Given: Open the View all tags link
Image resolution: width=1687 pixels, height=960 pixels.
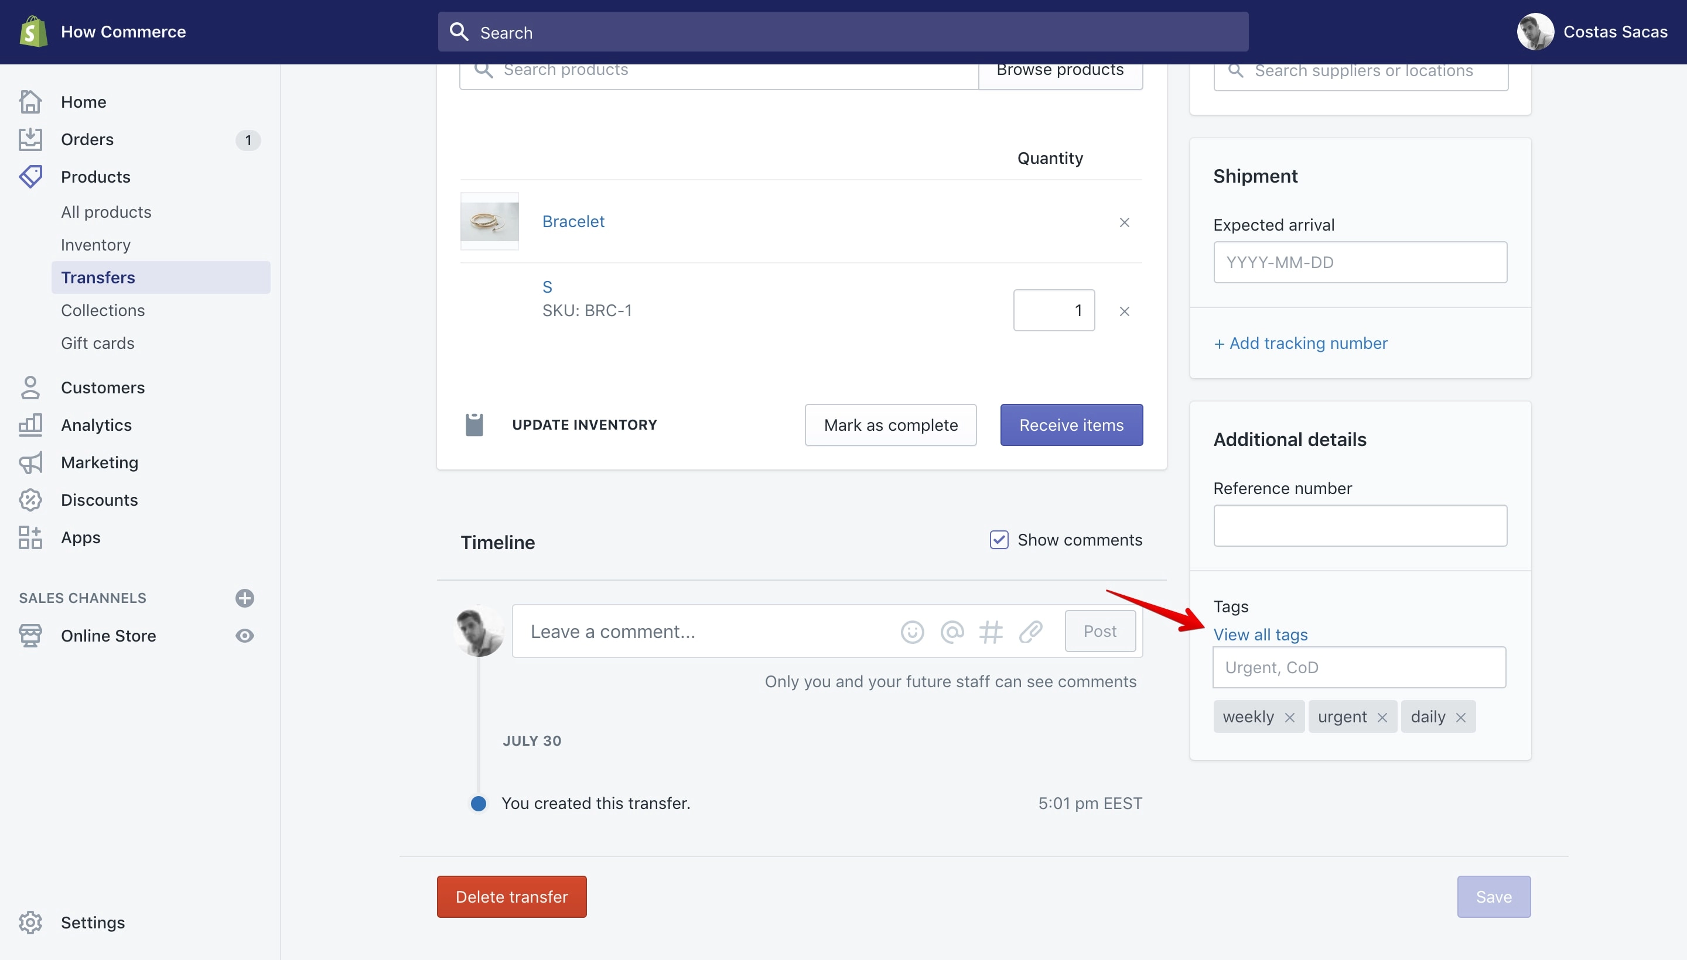Looking at the screenshot, I should point(1260,635).
